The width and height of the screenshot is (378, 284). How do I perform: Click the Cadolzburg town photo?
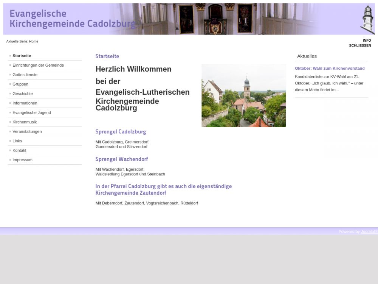coord(243,95)
